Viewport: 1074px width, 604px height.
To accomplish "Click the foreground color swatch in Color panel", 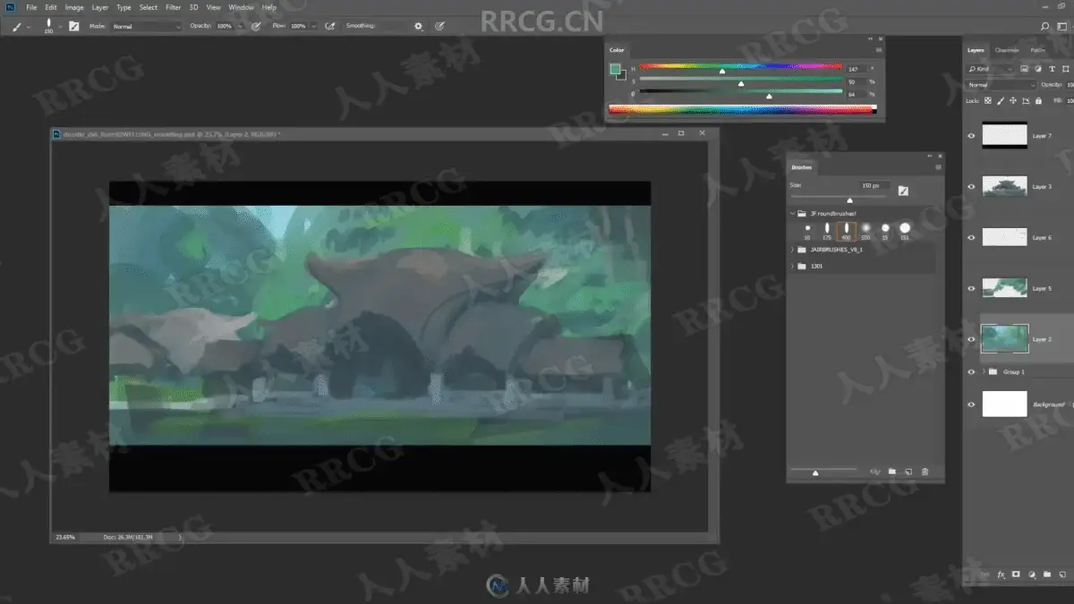I will 615,70.
